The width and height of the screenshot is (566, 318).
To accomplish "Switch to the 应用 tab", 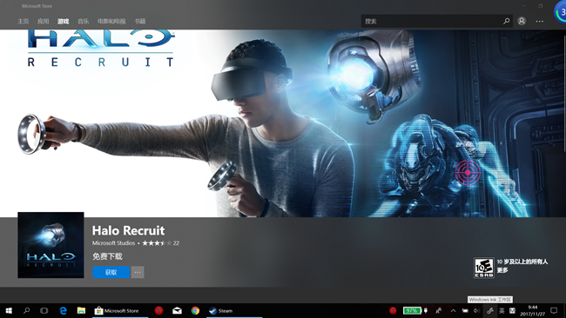I will click(x=43, y=21).
